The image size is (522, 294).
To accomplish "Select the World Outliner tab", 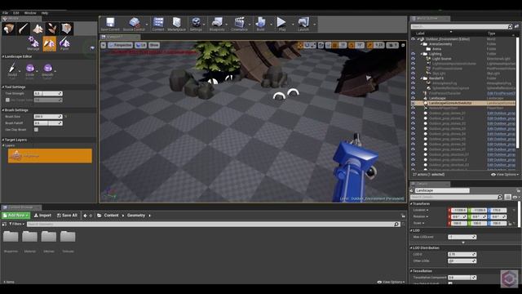I will pos(430,18).
